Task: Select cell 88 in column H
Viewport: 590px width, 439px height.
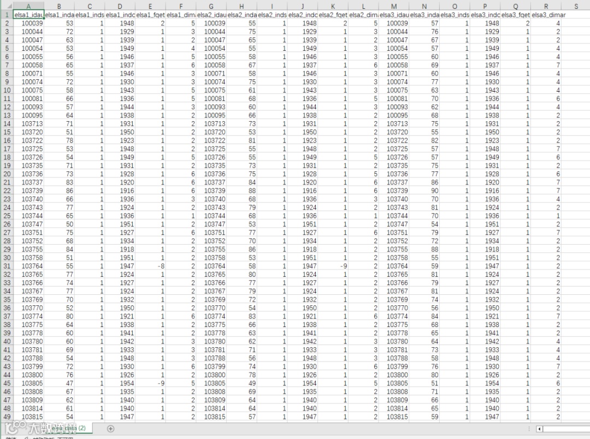Action: [x=242, y=191]
